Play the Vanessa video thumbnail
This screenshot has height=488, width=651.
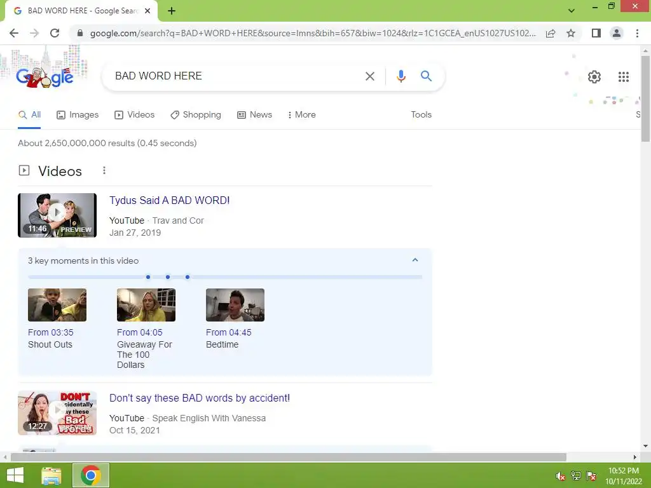coord(57,413)
